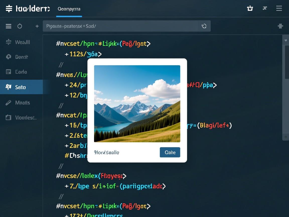Click the circle icon in the toolbar
This screenshot has width=289, height=217.
[20, 26]
